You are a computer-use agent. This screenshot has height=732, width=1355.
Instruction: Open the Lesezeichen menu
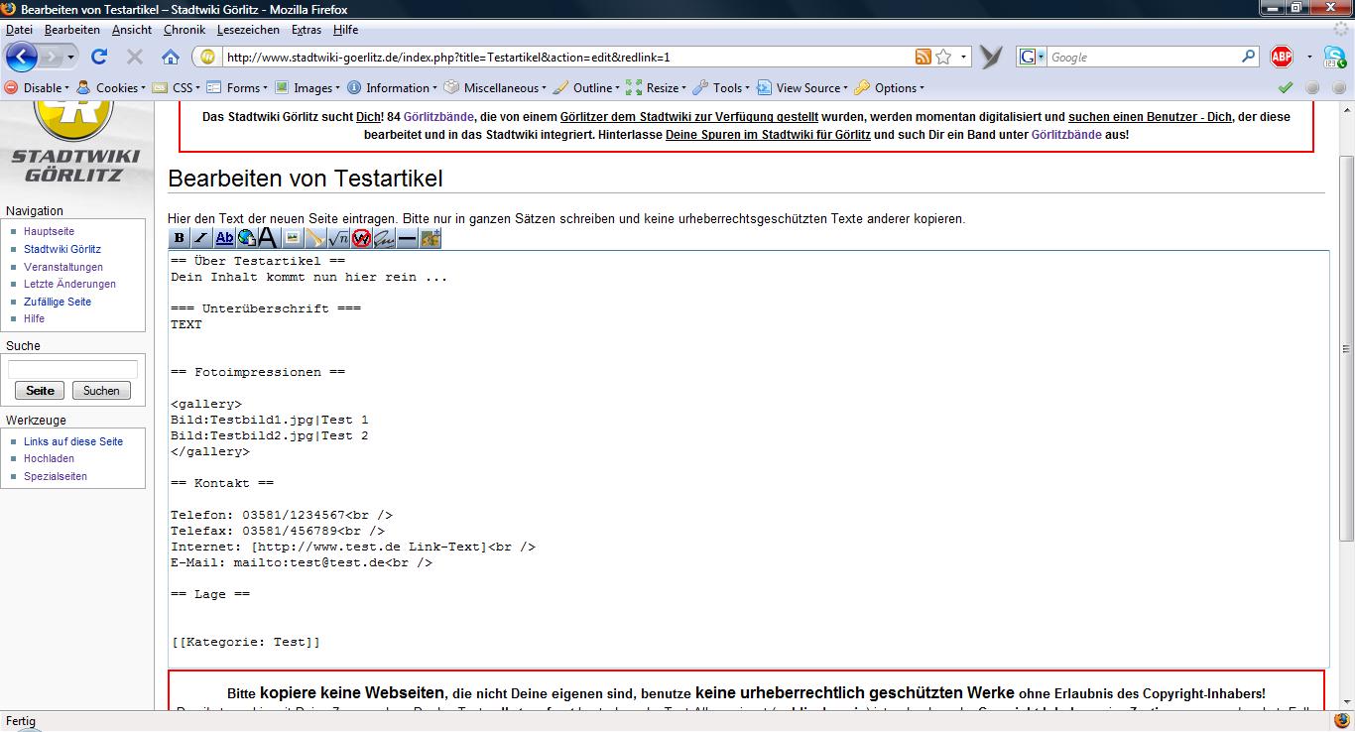coord(248,30)
